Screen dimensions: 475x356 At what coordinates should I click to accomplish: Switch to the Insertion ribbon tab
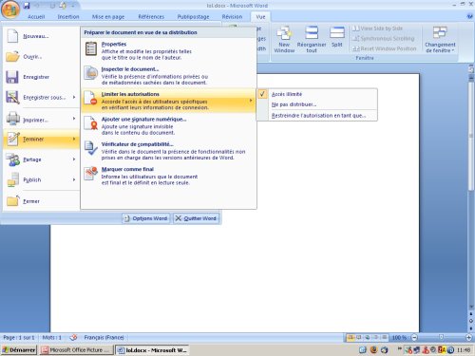pos(68,16)
